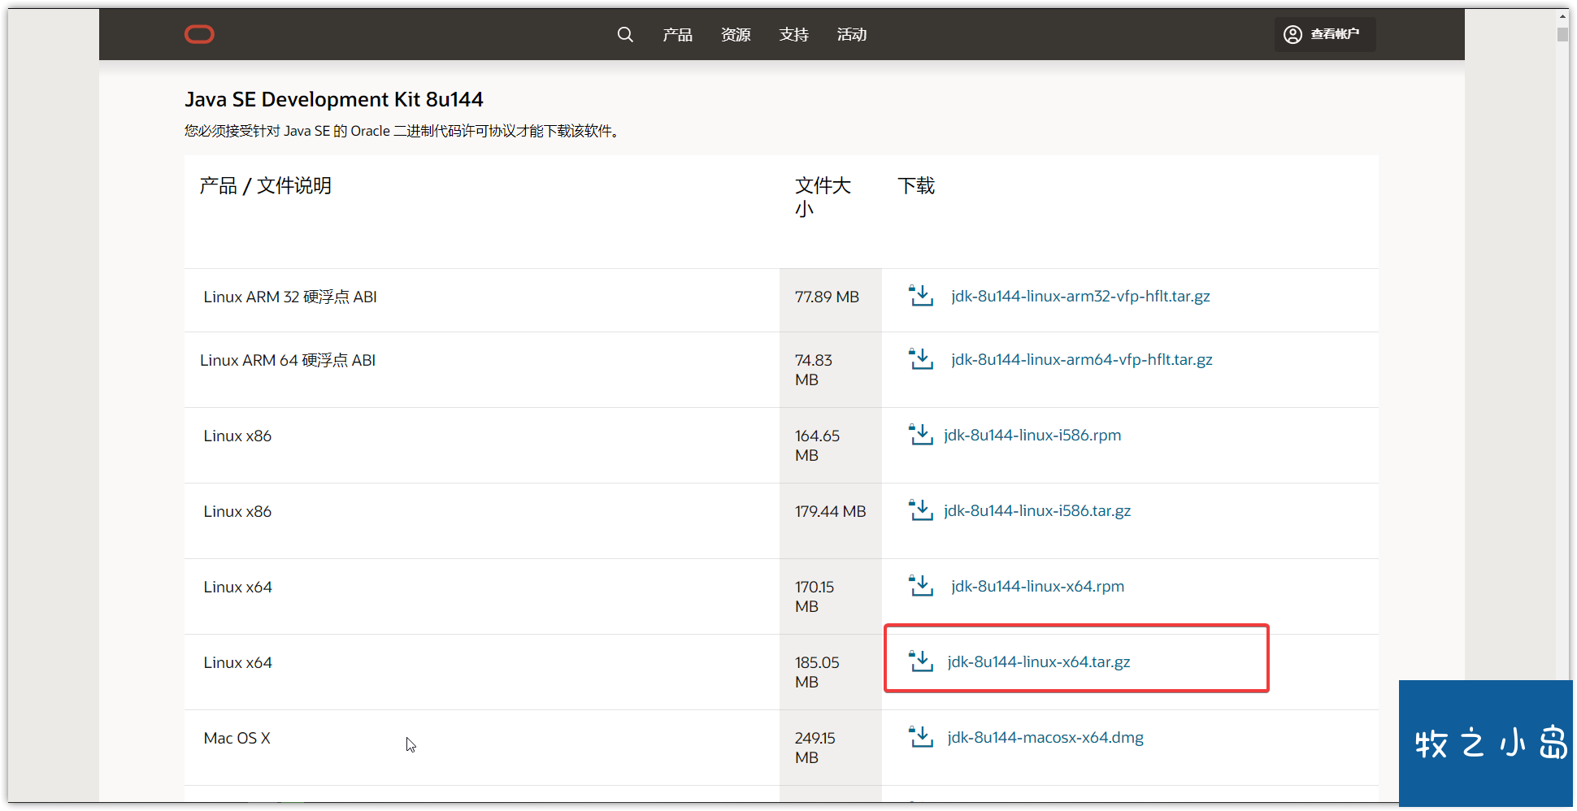Open the 支持 menu
Viewport: 1577px width, 811px height.
793,34
